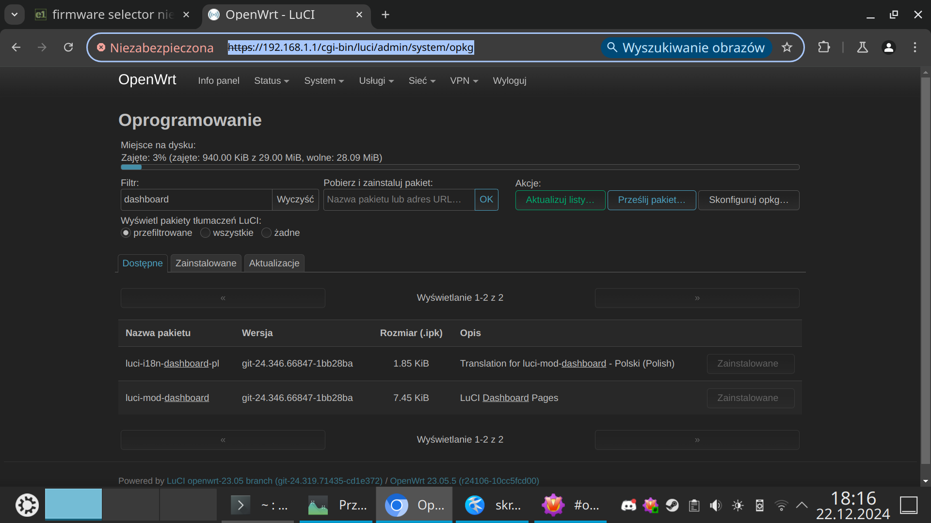Expand the Usługi menu
931x523 pixels.
click(x=376, y=81)
